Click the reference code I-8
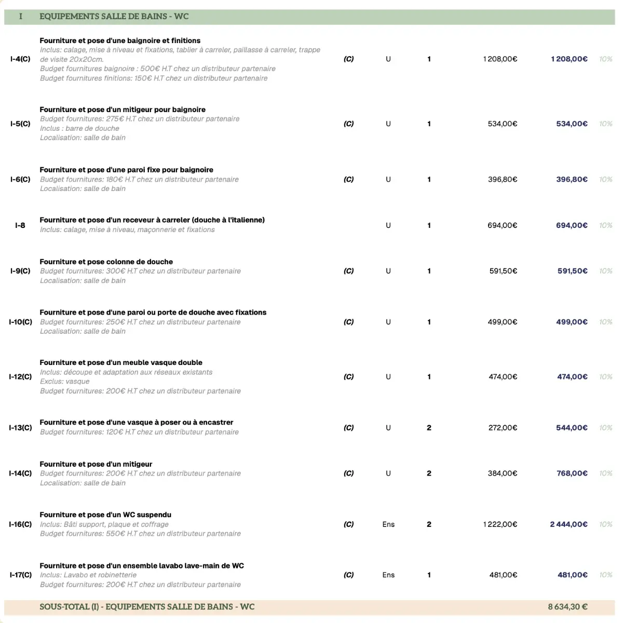This screenshot has height=623, width=623. click(x=20, y=225)
